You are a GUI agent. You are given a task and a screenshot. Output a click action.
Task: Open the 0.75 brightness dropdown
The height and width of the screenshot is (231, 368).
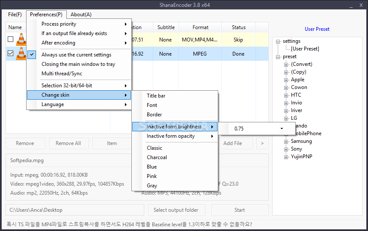tap(282, 128)
